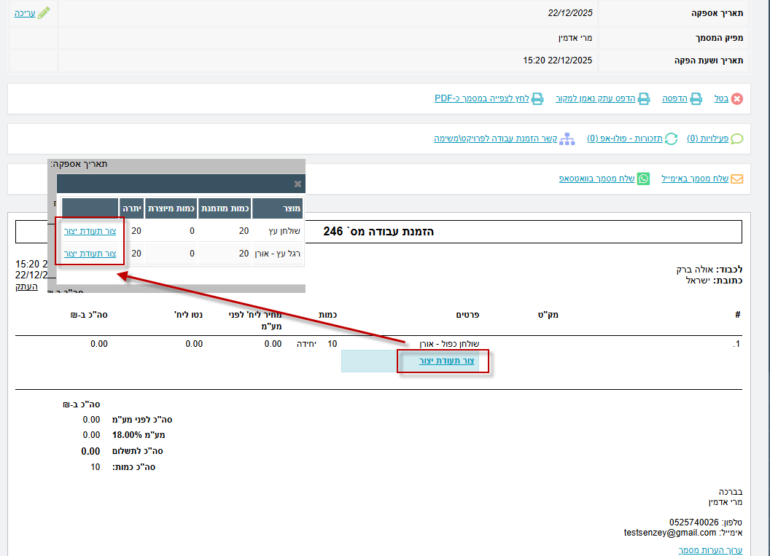Screen dimensions: 770x556
Task: Click the תזכורות - פולו-אפ (0) link
Action: [625, 138]
